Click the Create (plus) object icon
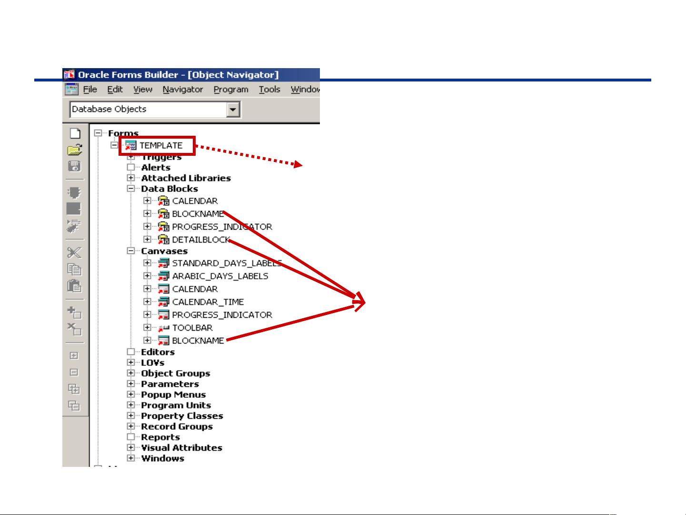The height and width of the screenshot is (515, 686). 75,313
